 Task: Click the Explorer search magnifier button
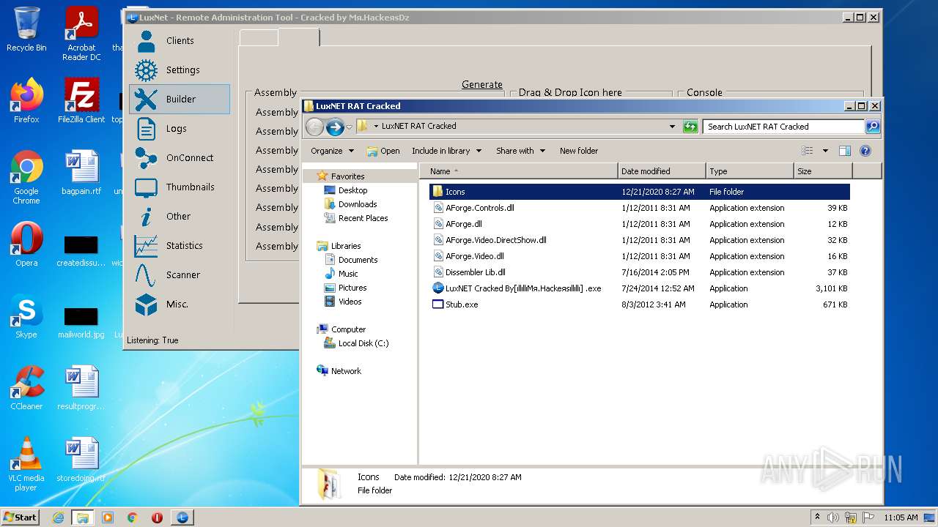click(x=872, y=127)
